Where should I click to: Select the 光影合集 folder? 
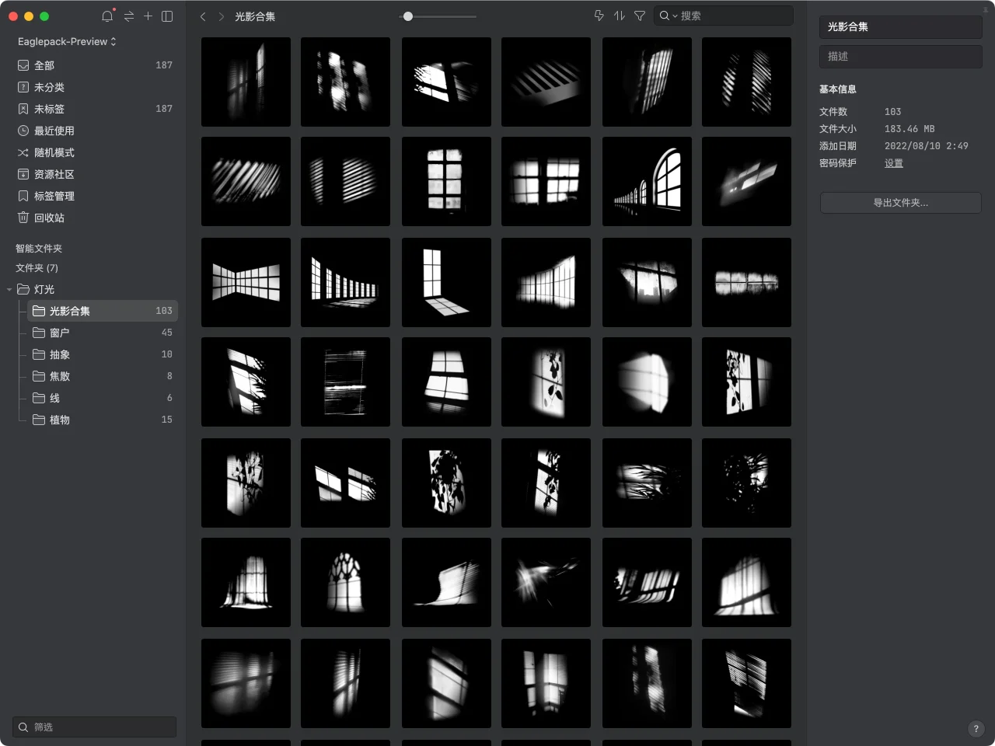103,311
